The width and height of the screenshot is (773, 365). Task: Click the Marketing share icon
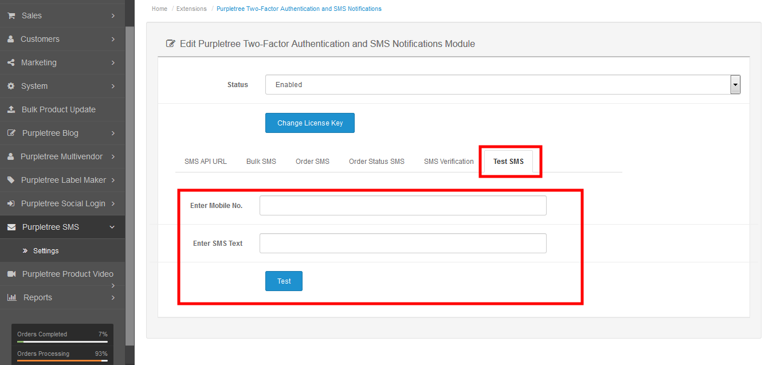pos(11,62)
